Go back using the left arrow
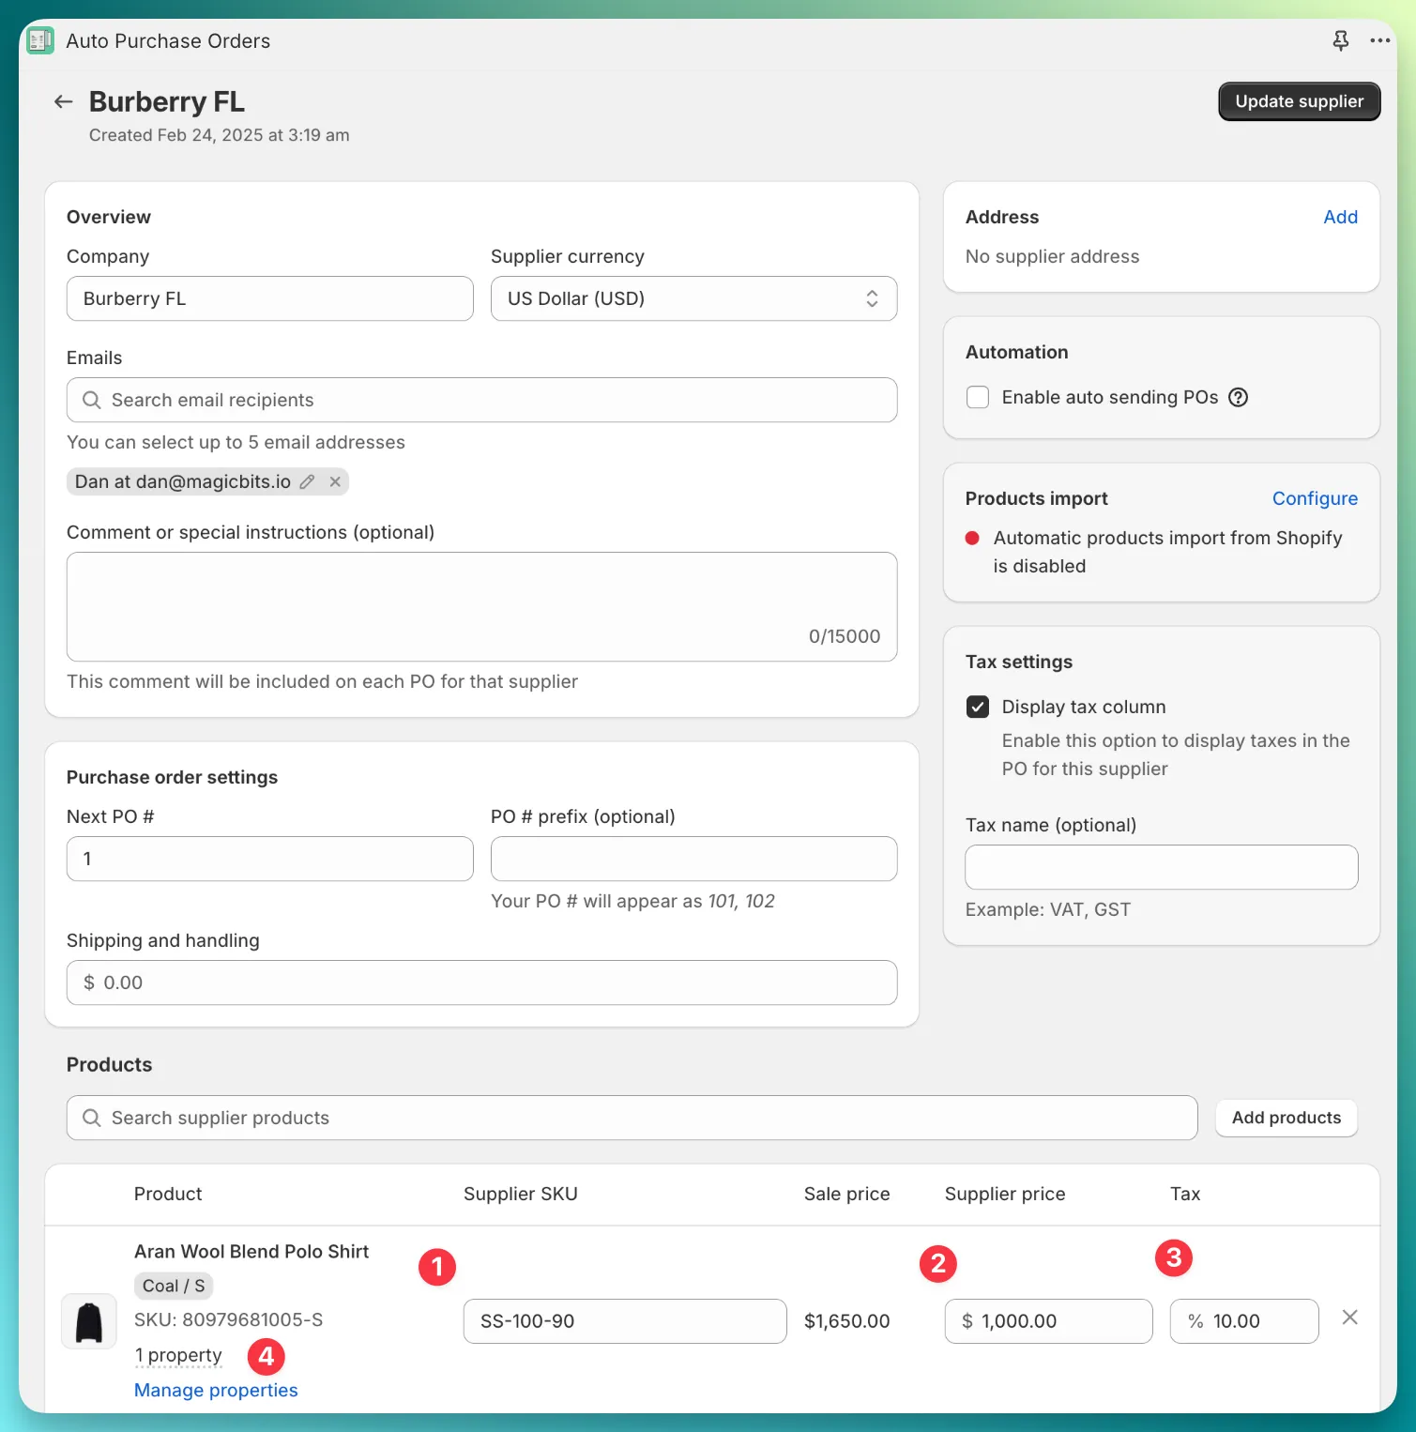Screen dimensions: 1416x1432 click(63, 101)
